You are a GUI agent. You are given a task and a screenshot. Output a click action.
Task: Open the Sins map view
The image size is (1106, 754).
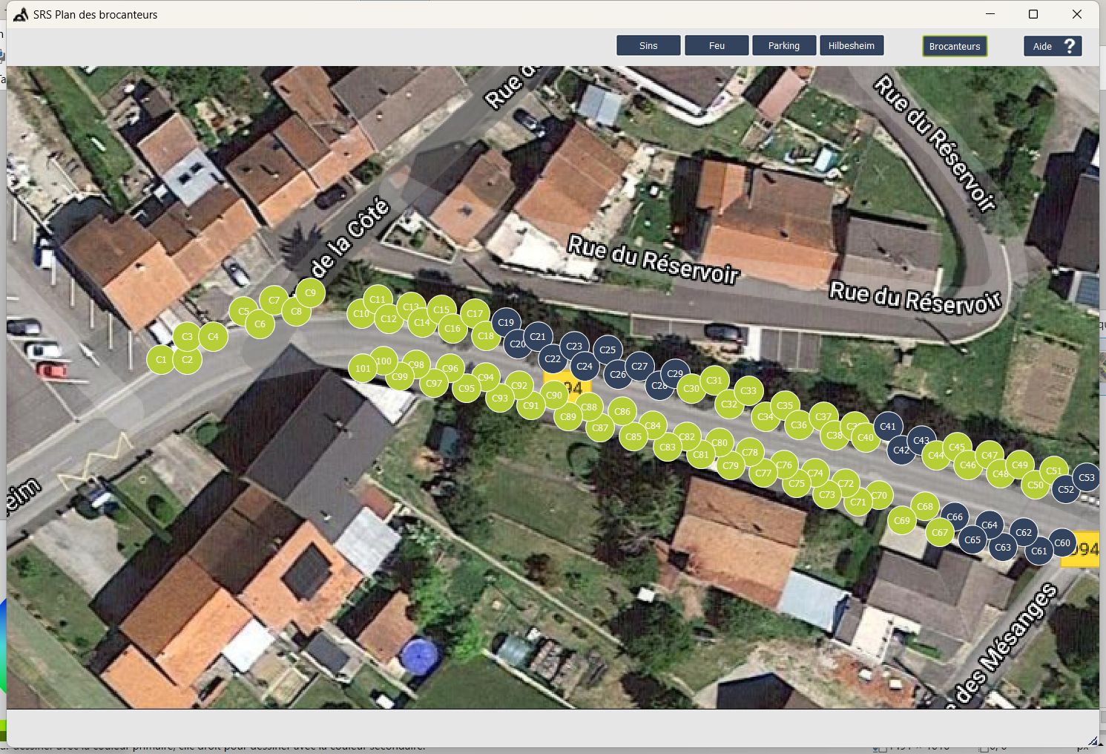(648, 46)
